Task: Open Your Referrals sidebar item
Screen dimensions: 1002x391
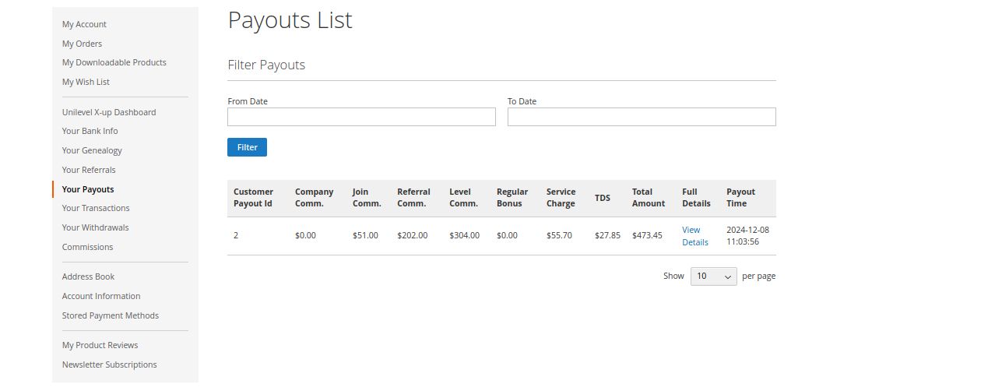Action: pyautogui.click(x=89, y=170)
